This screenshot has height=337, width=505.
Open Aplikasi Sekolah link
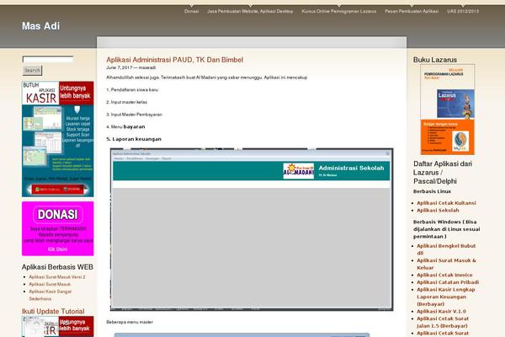[438, 211]
